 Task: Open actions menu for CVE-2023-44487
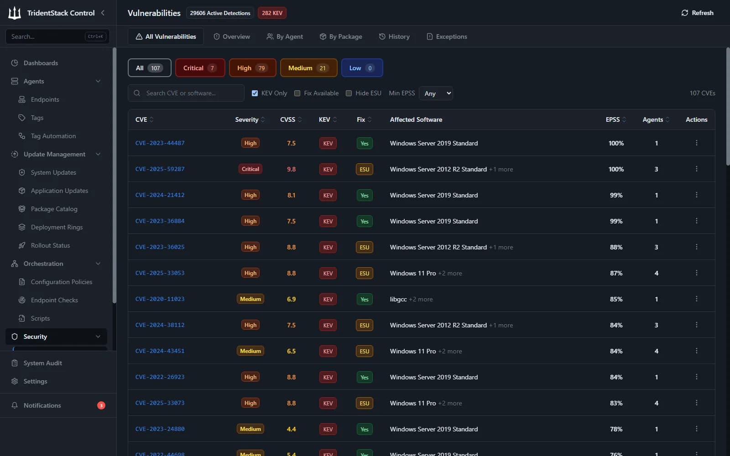[696, 143]
